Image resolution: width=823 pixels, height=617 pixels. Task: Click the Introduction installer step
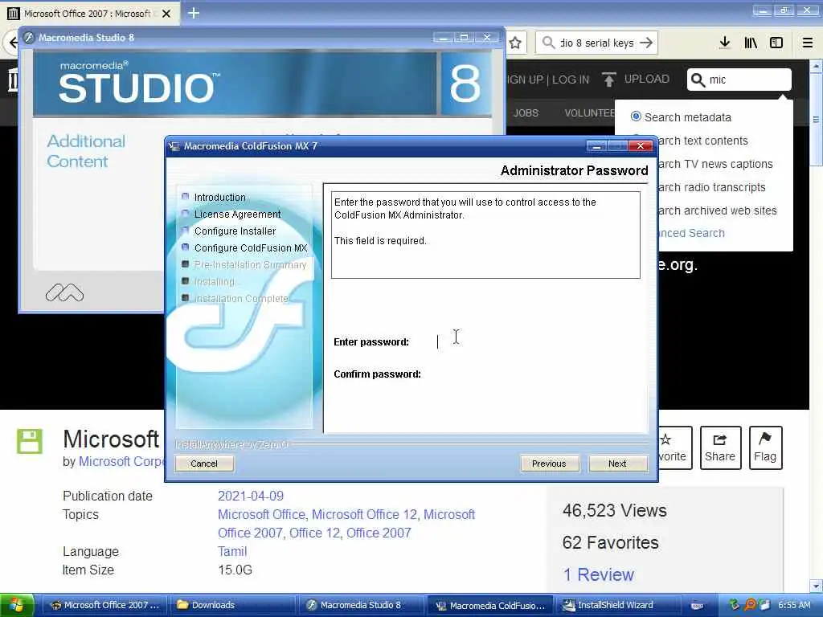coord(219,198)
